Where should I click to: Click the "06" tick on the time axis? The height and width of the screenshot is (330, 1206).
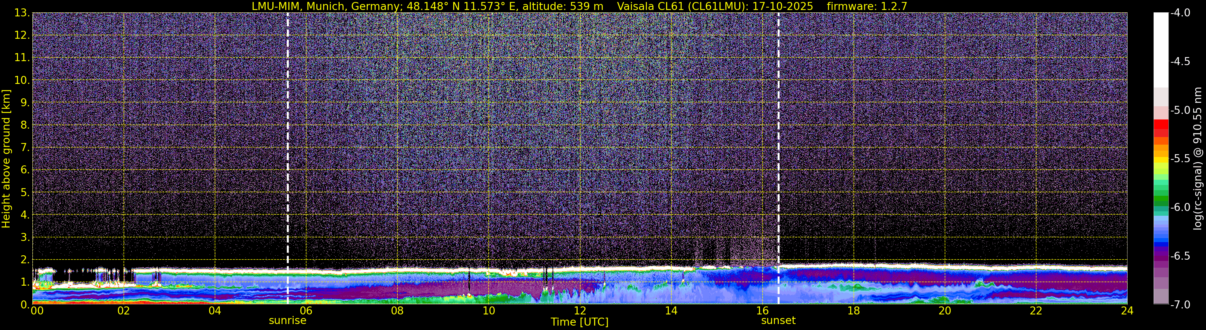(x=306, y=311)
